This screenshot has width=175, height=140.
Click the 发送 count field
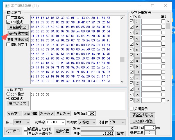click(97, 128)
